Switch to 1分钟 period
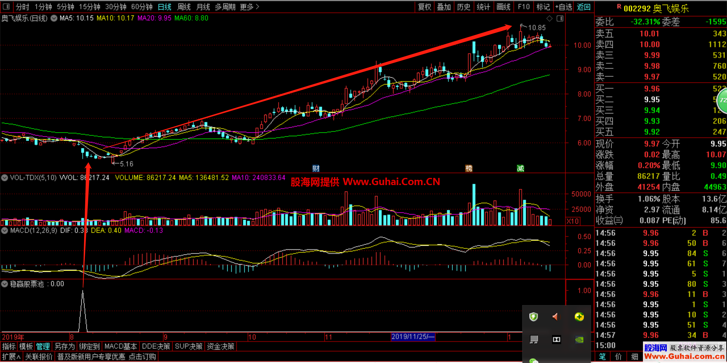The image size is (727, 363). click(x=43, y=7)
